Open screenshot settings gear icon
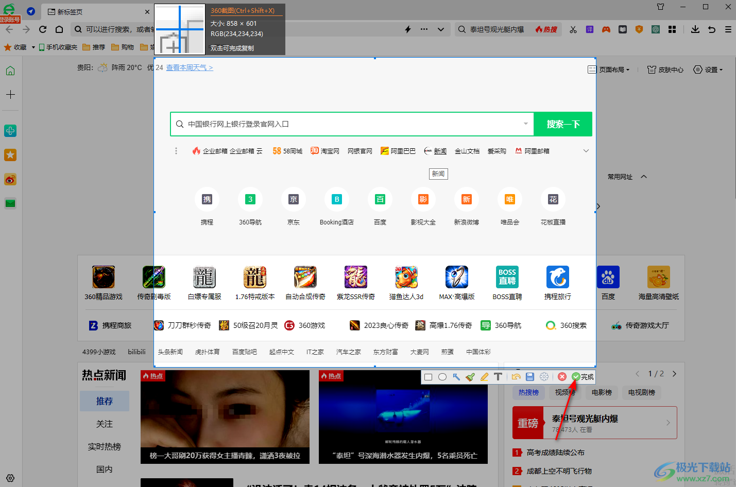 click(x=544, y=377)
